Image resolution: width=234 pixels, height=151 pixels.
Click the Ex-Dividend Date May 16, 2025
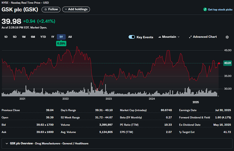(222, 125)
